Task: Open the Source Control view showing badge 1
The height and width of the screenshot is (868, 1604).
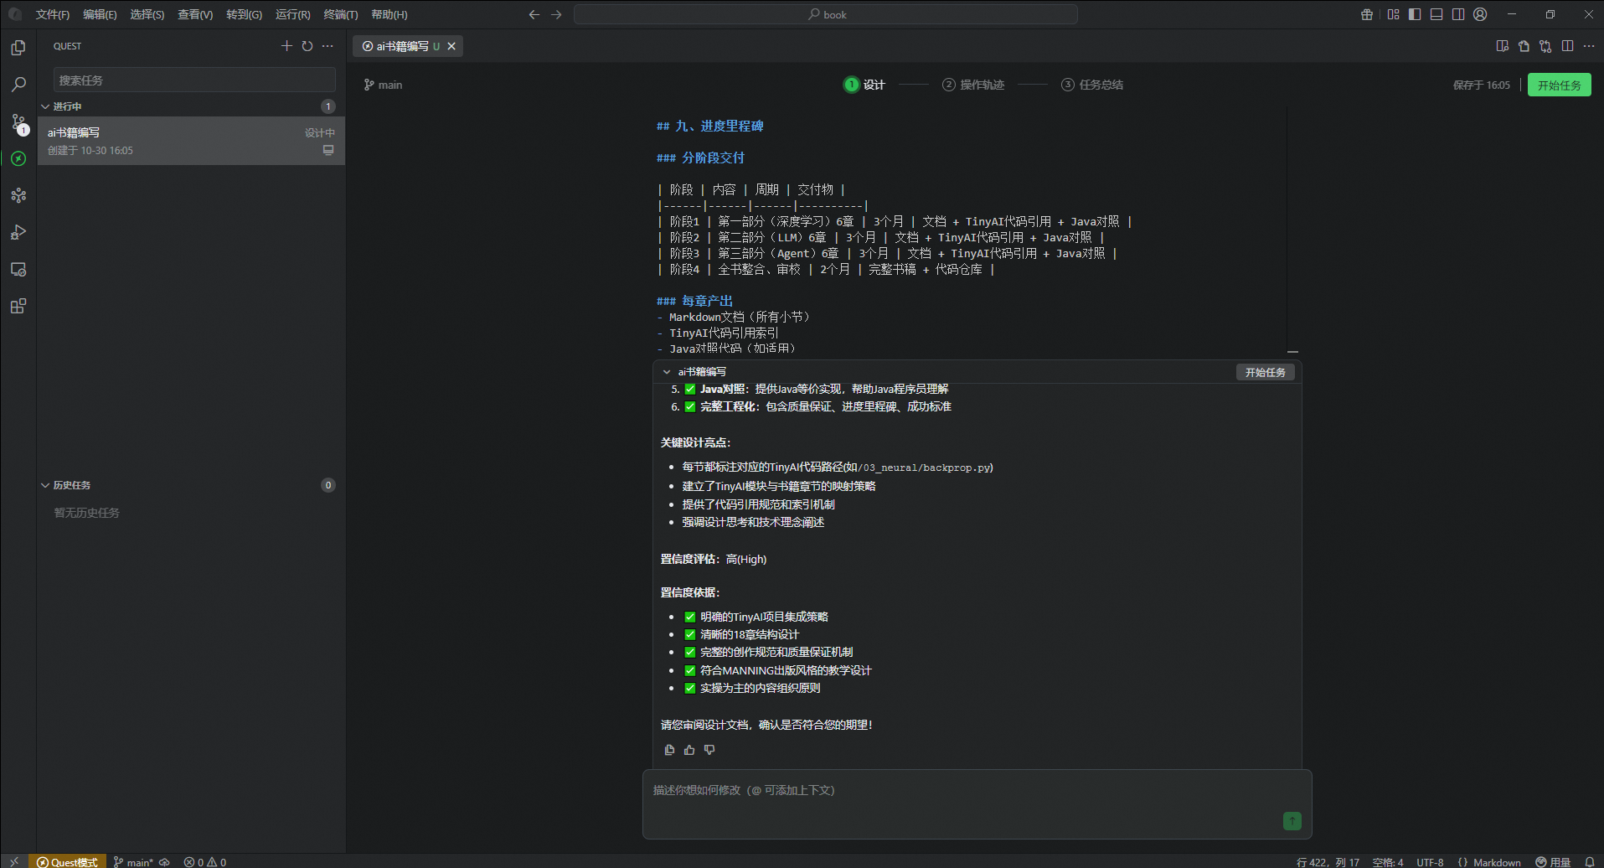Action: pos(18,123)
